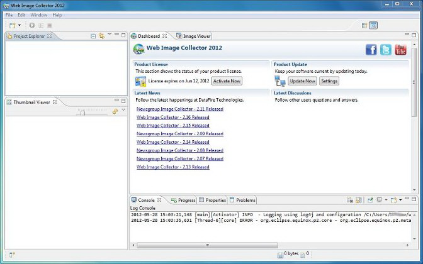Click the Update Now button
The image size is (423, 264).
click(302, 81)
